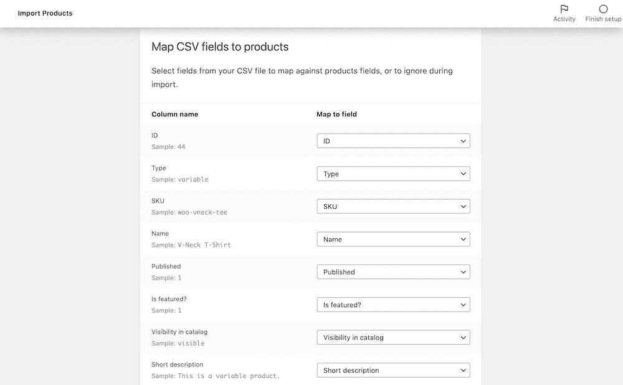Click the Import Products header
623x385 pixels.
(45, 13)
